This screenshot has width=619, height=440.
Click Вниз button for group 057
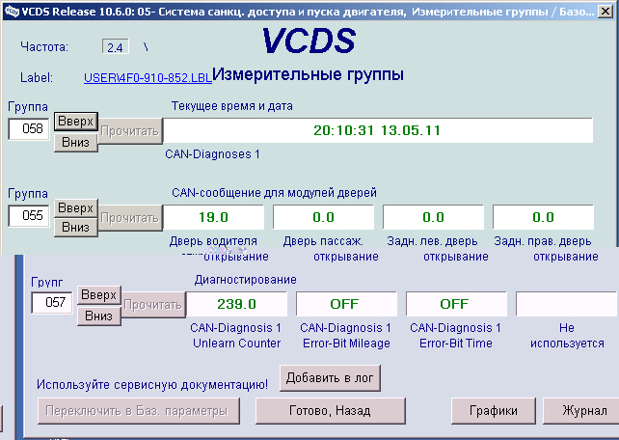[x=99, y=316]
